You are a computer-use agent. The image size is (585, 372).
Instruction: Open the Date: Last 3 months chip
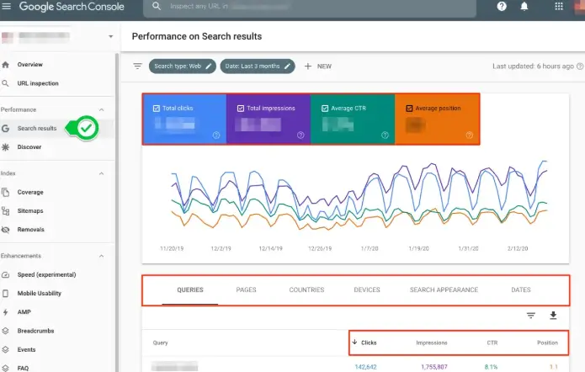[x=258, y=66]
